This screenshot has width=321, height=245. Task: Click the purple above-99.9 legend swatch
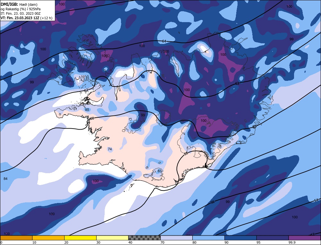point(305,238)
